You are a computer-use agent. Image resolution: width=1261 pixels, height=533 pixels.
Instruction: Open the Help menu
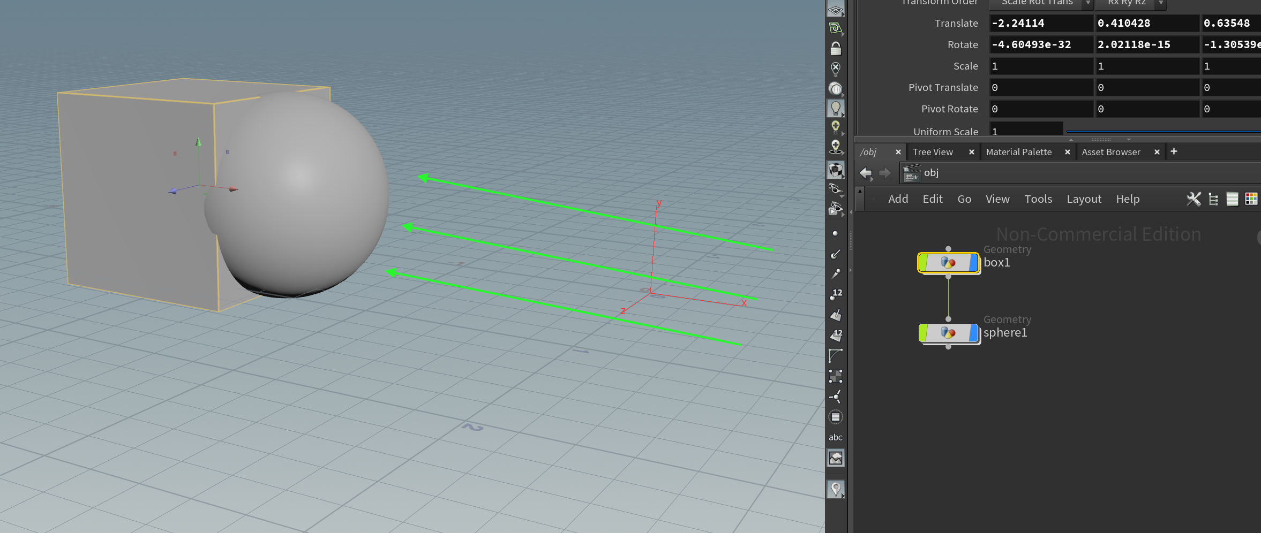click(1128, 199)
